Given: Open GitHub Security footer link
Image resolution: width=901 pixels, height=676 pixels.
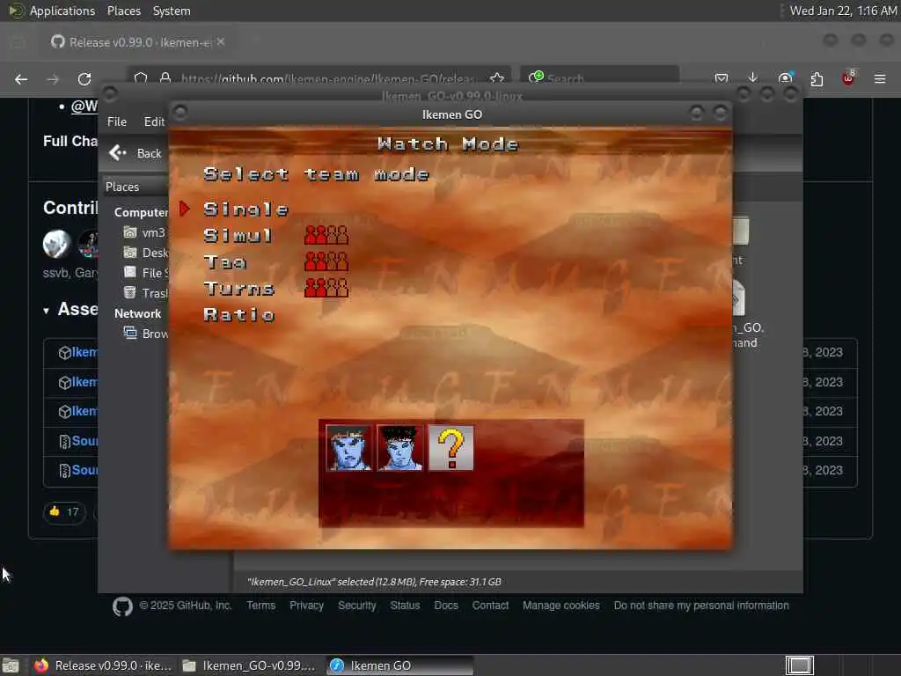Looking at the screenshot, I should [x=357, y=606].
